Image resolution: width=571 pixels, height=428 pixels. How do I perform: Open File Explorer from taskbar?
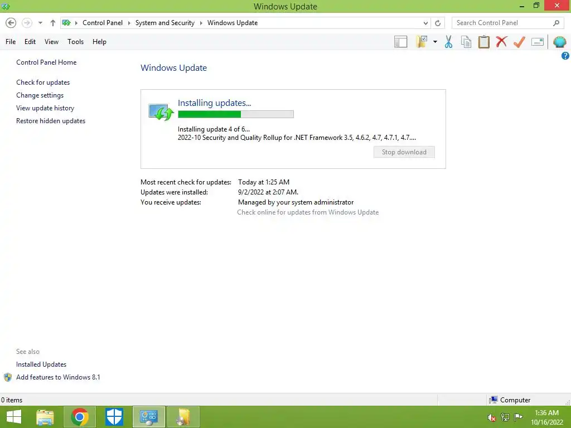point(45,417)
